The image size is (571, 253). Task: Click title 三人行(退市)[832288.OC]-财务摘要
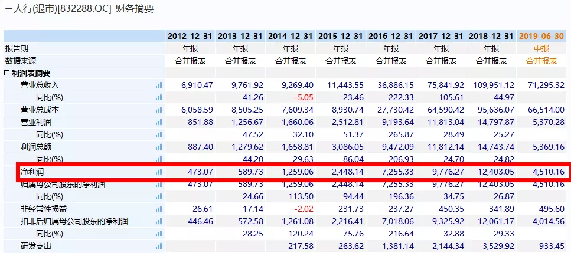point(79,9)
